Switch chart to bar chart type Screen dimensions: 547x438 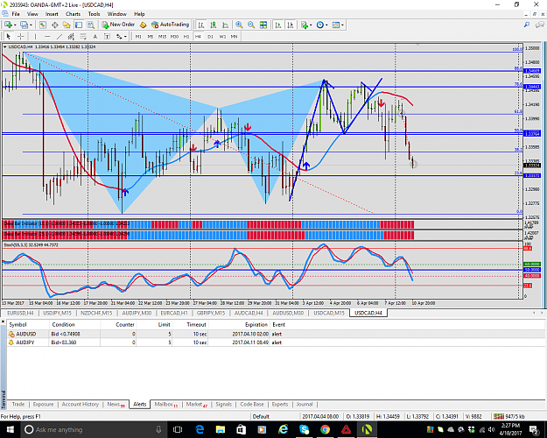tap(201, 25)
